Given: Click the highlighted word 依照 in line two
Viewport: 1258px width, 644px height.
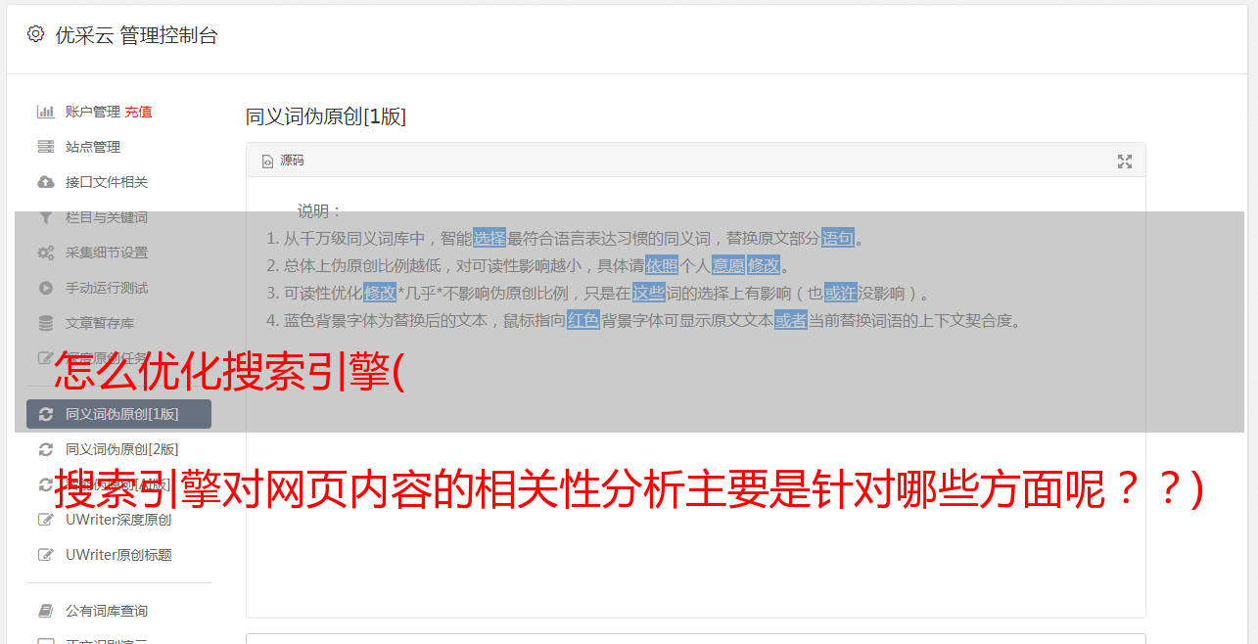Looking at the screenshot, I should 662,265.
